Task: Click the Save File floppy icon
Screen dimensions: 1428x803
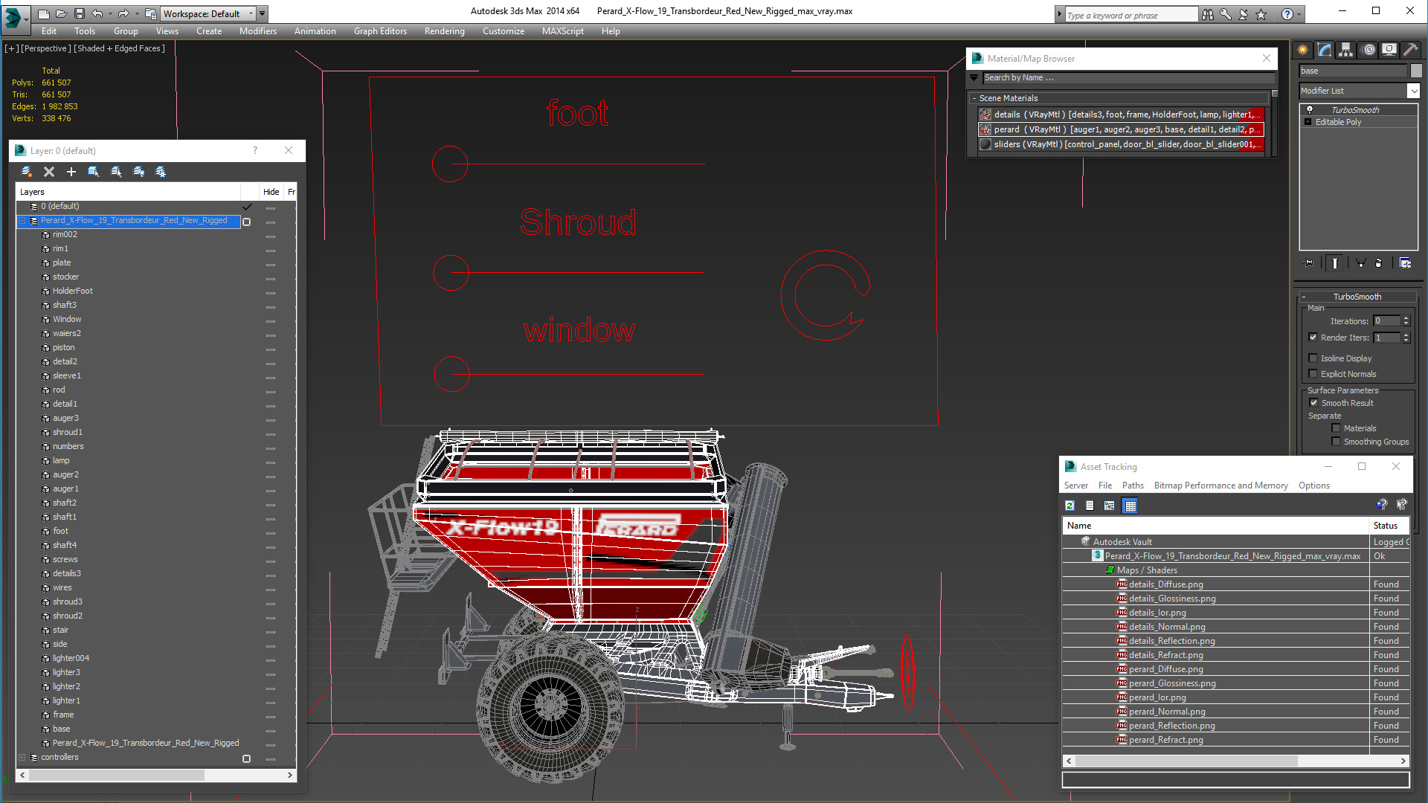Action: pos(80,14)
